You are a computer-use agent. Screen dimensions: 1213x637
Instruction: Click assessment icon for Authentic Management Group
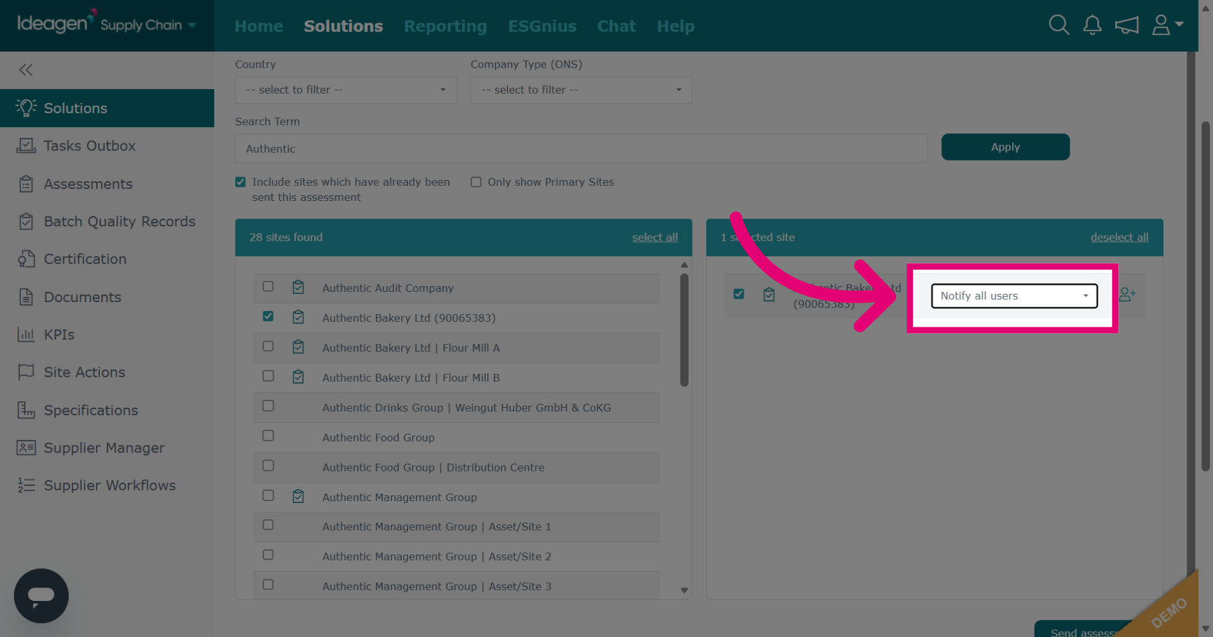click(x=298, y=497)
